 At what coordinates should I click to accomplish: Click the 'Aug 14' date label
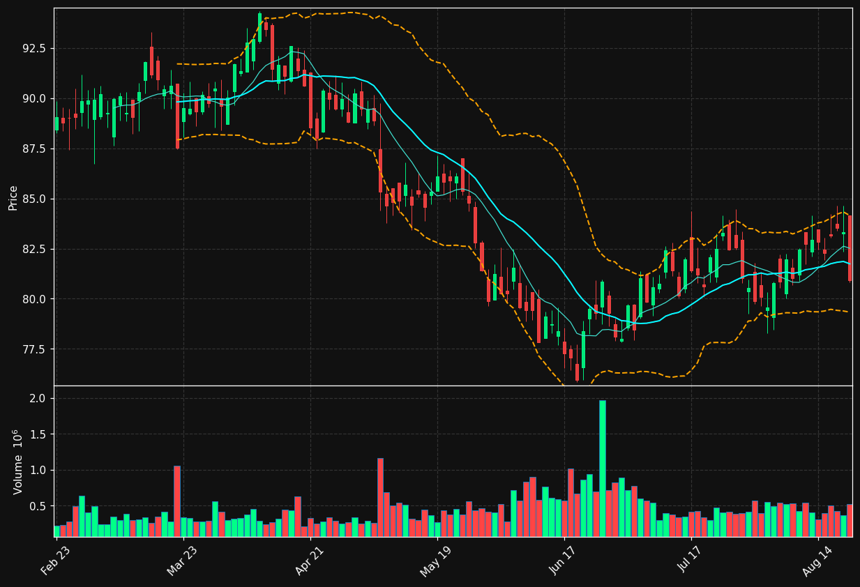pos(817,561)
